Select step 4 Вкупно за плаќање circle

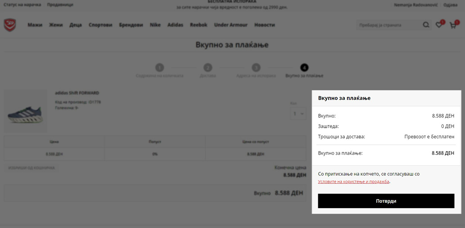pyautogui.click(x=304, y=68)
